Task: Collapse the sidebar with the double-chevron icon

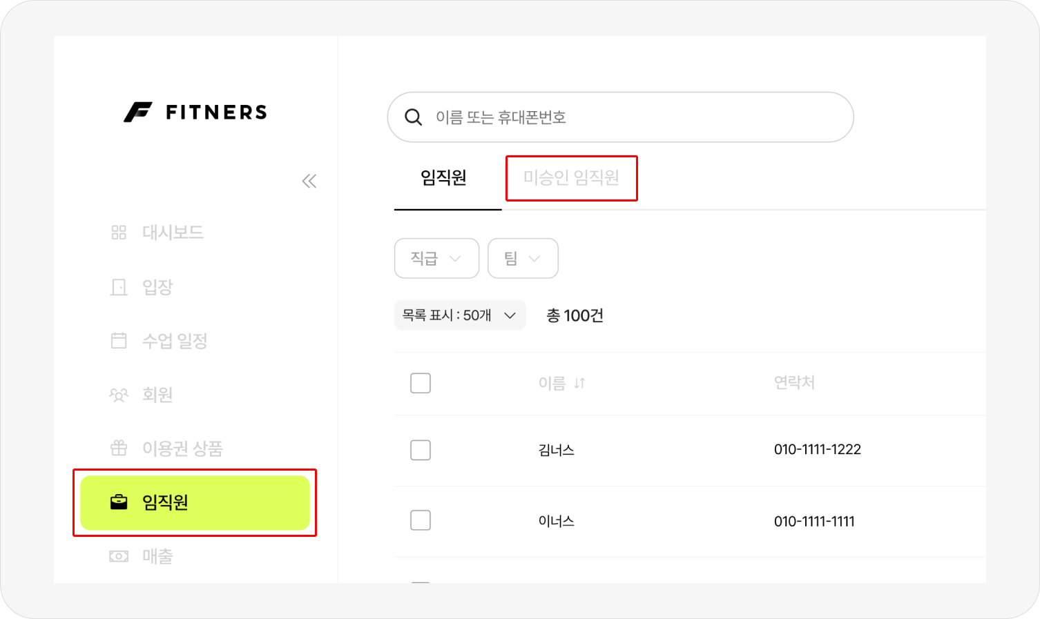Action: pos(309,181)
